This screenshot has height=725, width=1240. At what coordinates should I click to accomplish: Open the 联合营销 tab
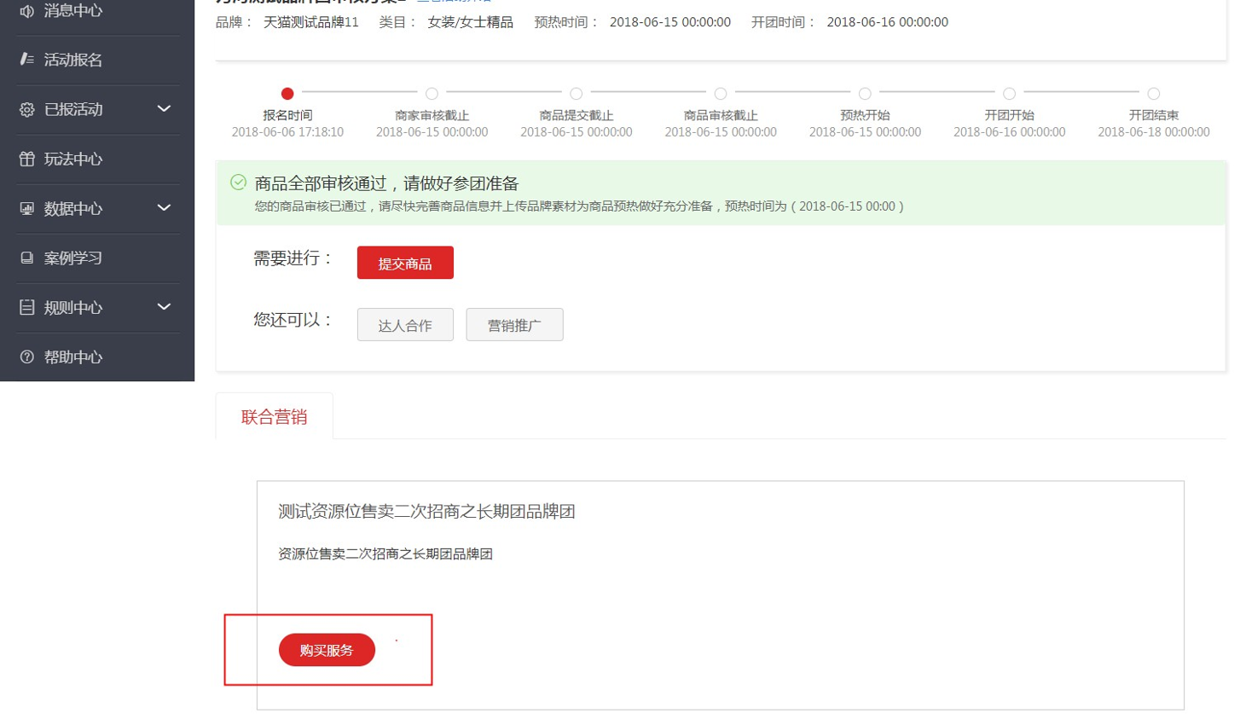pyautogui.click(x=274, y=416)
